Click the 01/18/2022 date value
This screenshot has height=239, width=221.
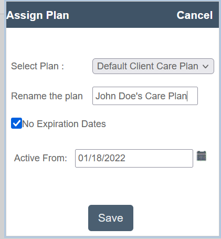coord(102,158)
